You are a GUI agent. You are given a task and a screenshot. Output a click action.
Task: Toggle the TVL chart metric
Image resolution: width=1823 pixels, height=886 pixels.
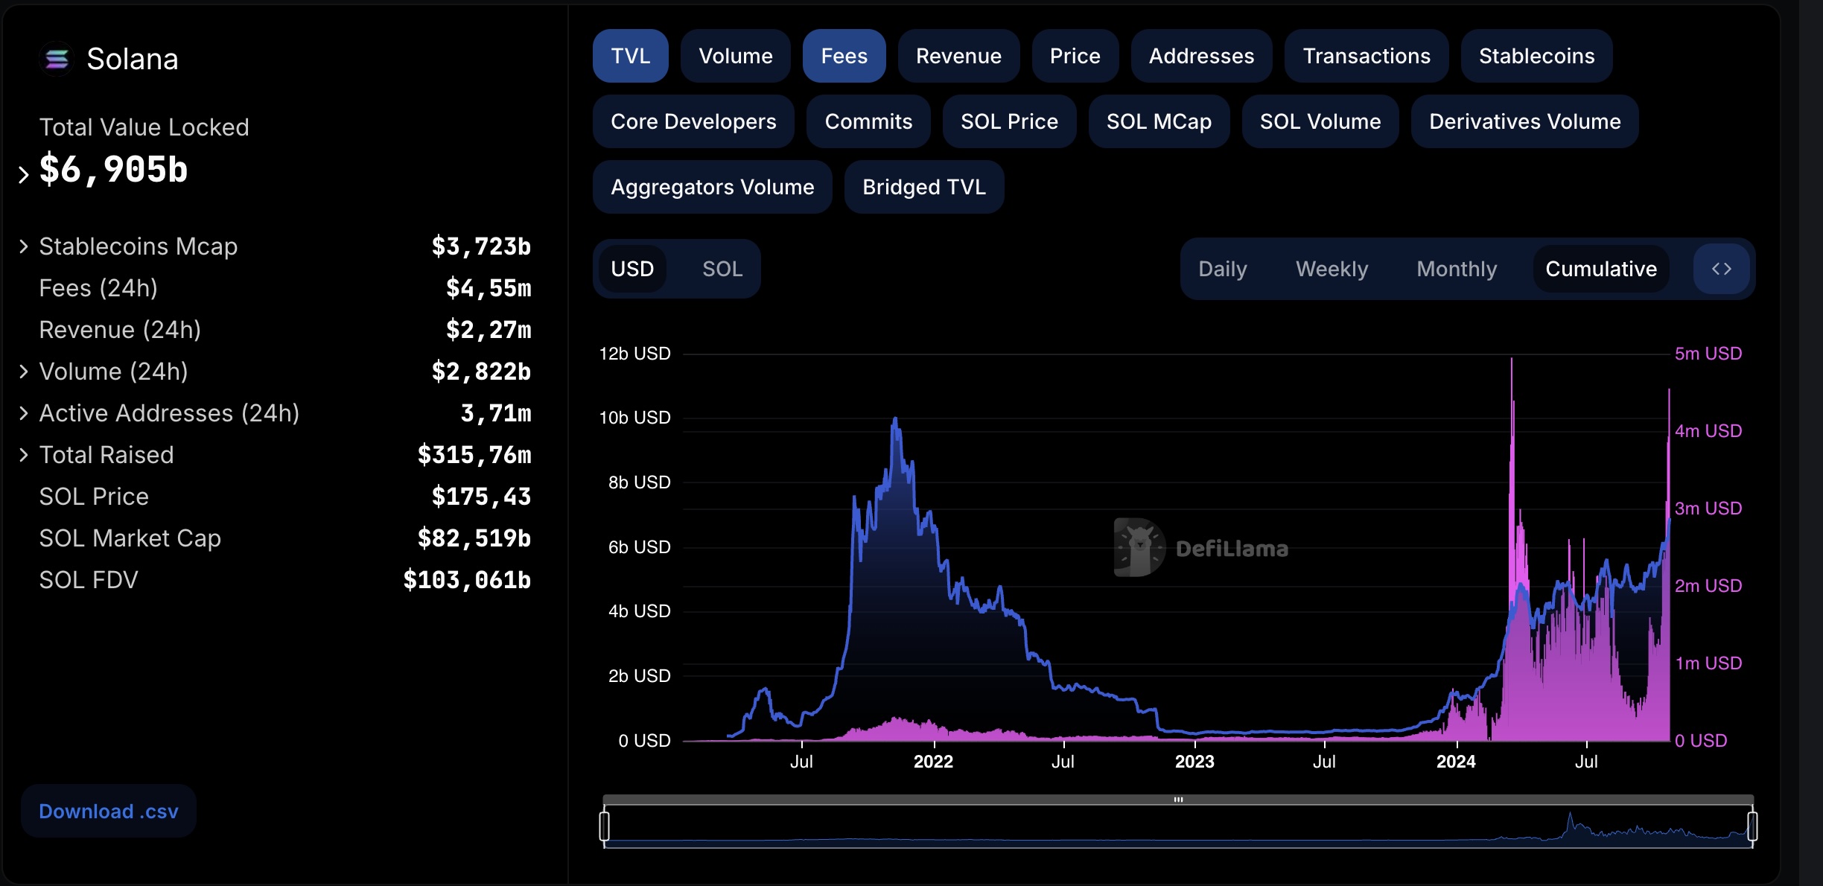tap(630, 56)
